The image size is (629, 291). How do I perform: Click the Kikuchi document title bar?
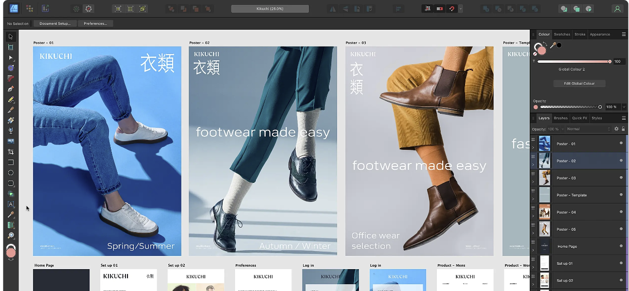[x=270, y=9]
